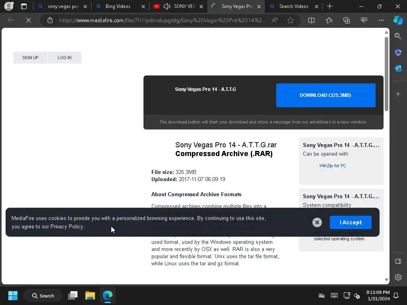The height and width of the screenshot is (305, 407).
Task: Dismiss the cookie banner with X
Action: point(317,222)
